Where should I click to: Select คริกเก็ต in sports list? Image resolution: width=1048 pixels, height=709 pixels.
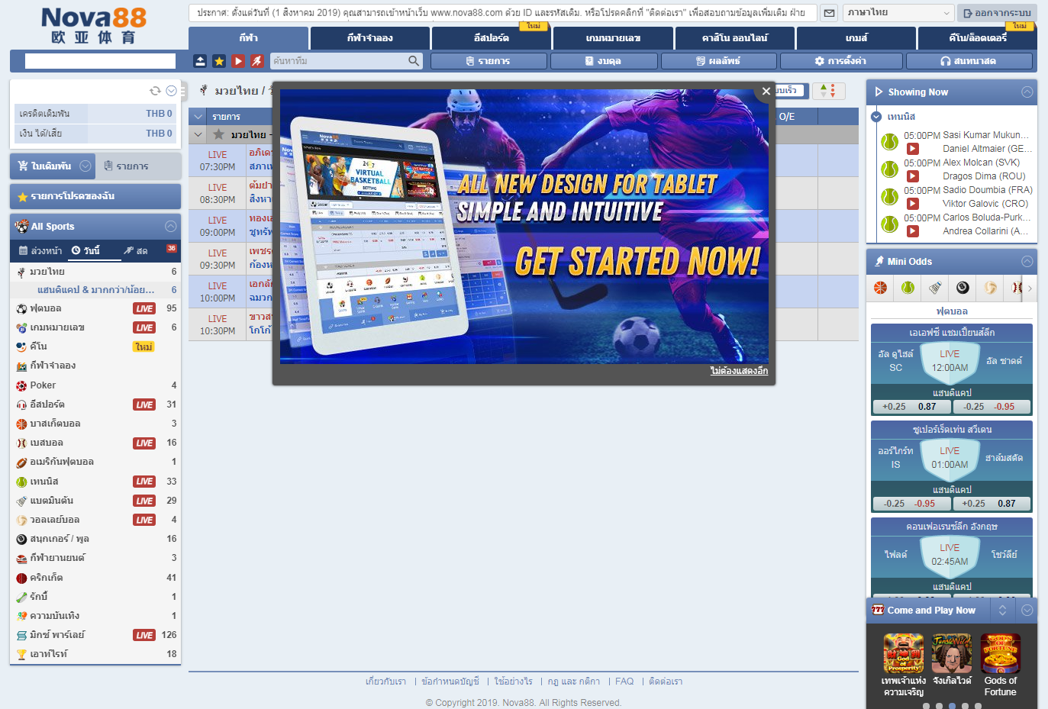(x=95, y=578)
